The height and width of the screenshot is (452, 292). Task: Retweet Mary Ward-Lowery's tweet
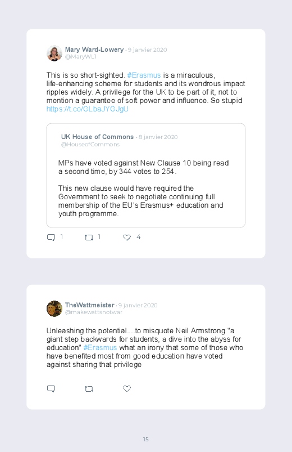[89, 238]
